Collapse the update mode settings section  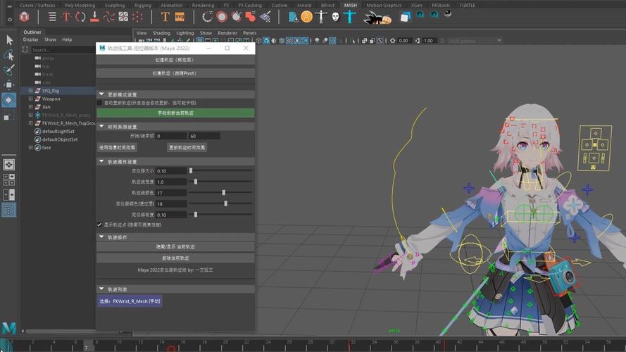point(101,94)
